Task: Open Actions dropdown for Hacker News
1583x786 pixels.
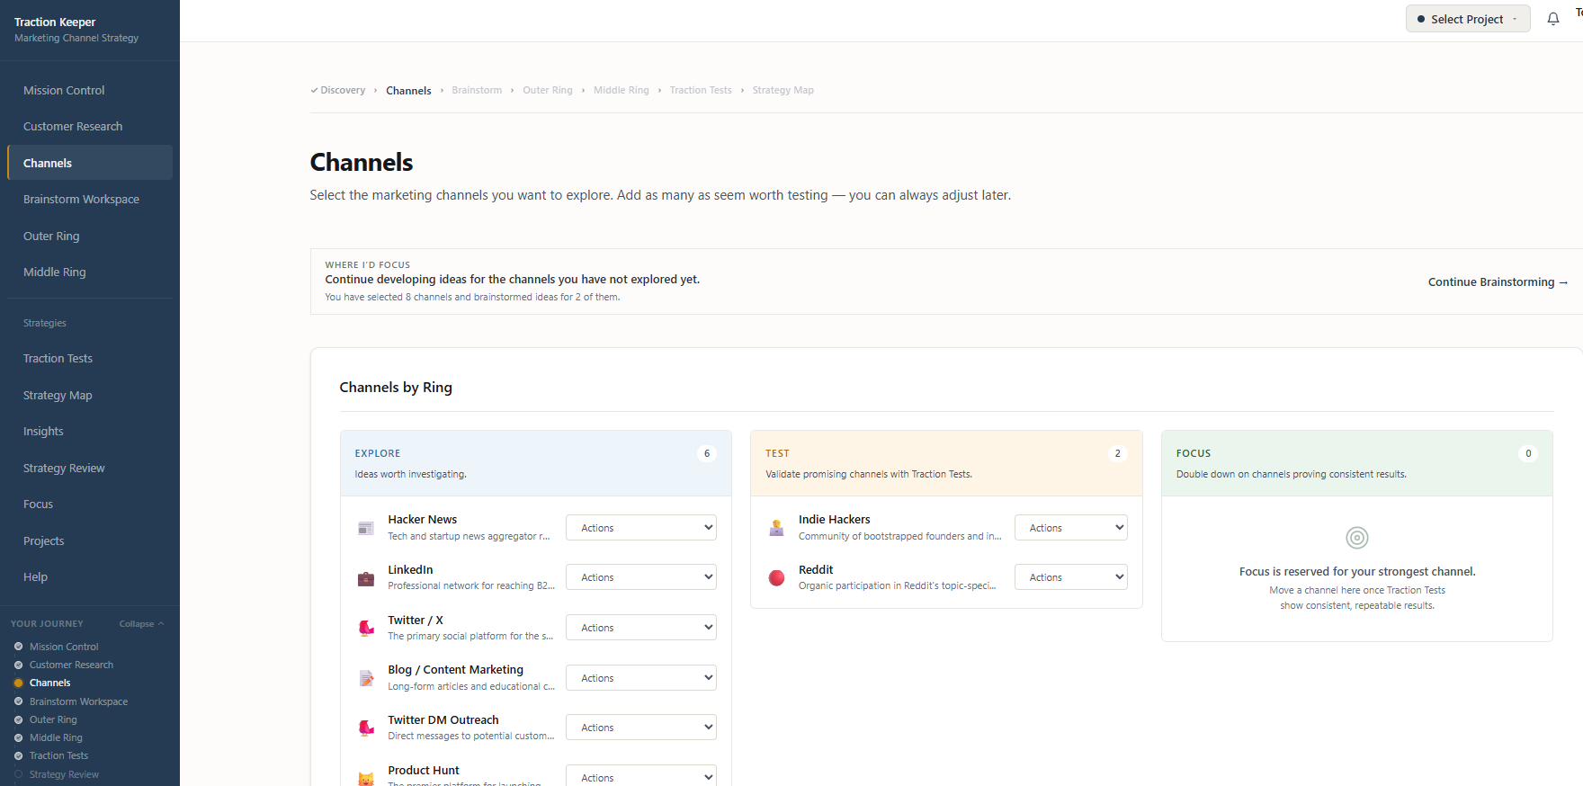Action: point(641,528)
